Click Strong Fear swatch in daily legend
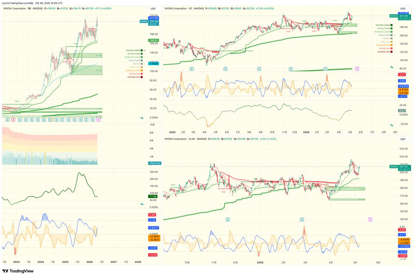This screenshot has height=277, width=414. tap(391, 48)
